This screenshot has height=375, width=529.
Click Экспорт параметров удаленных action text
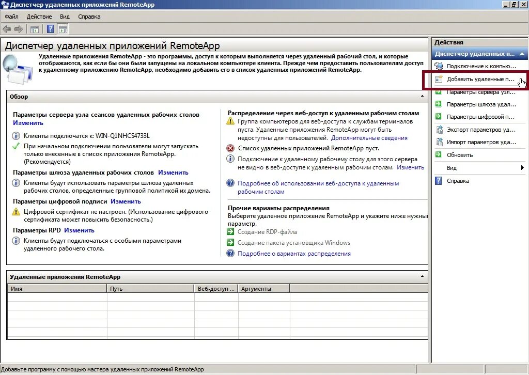481,130
